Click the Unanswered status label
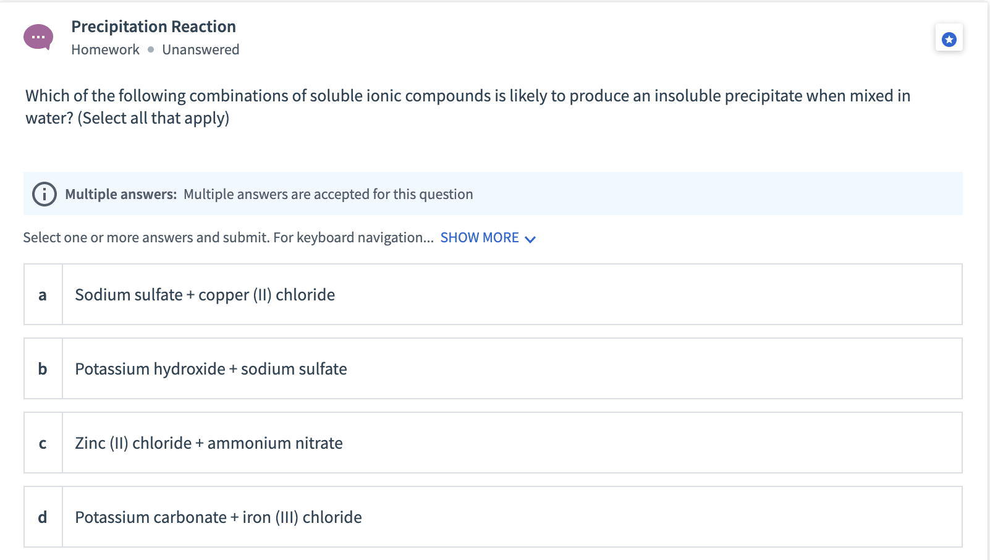The image size is (990, 560). click(x=201, y=49)
